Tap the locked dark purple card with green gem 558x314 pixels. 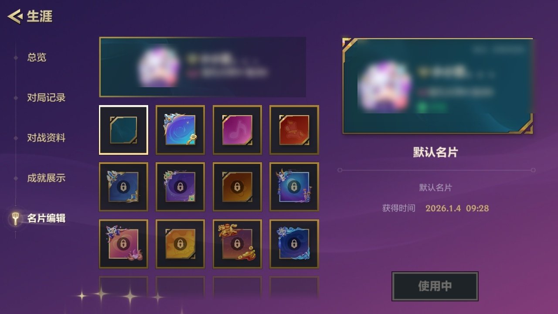(180, 187)
